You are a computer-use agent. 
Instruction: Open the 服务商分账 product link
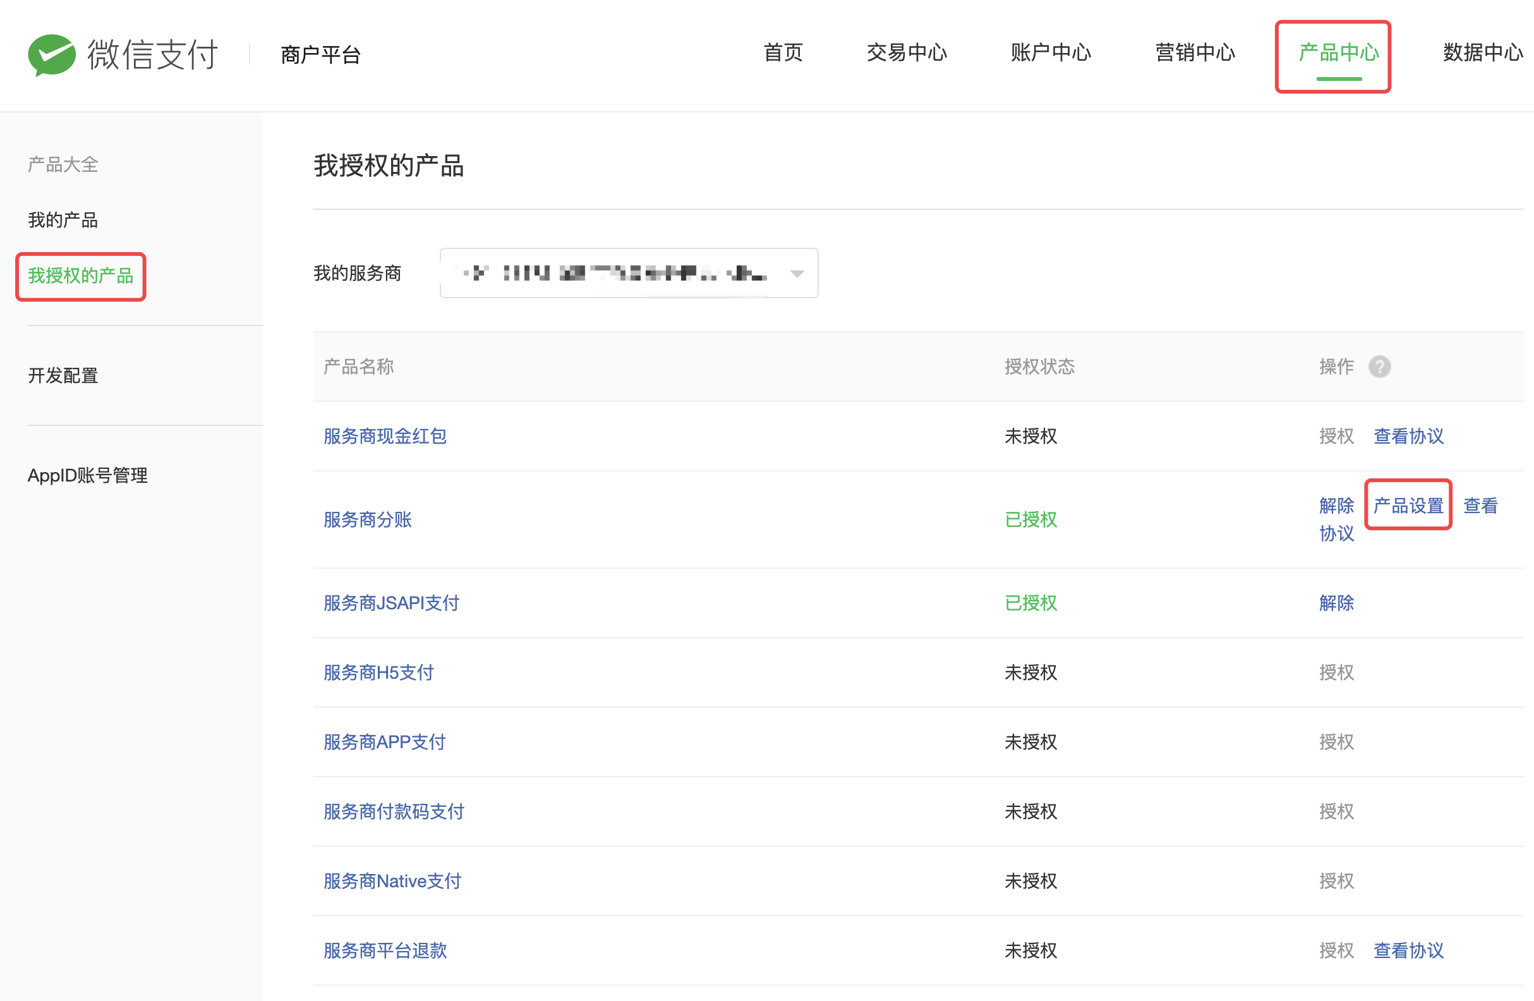pyautogui.click(x=367, y=519)
